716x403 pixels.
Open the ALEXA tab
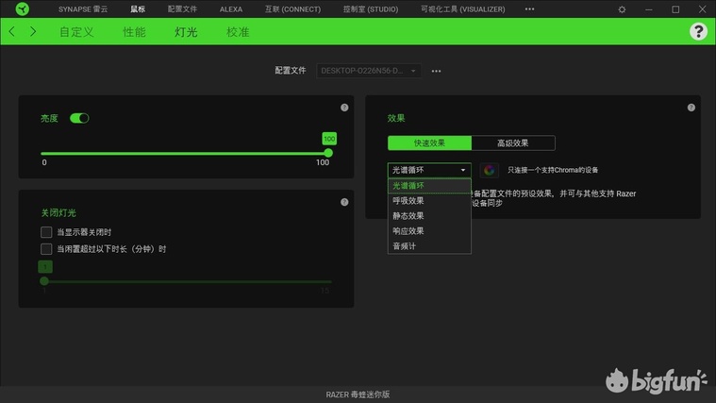(231, 9)
